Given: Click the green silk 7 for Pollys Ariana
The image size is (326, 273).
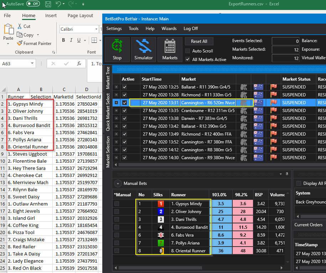Looking at the screenshot, I should [x=161, y=243].
